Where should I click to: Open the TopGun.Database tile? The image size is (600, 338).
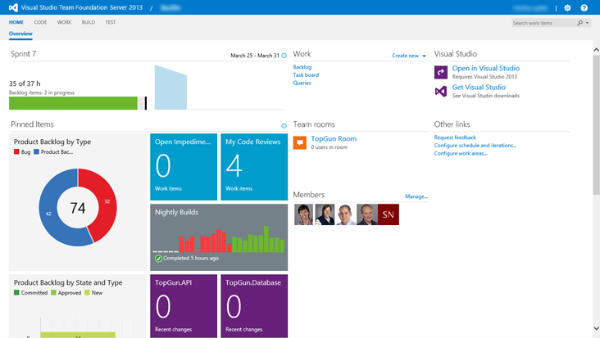(x=254, y=306)
